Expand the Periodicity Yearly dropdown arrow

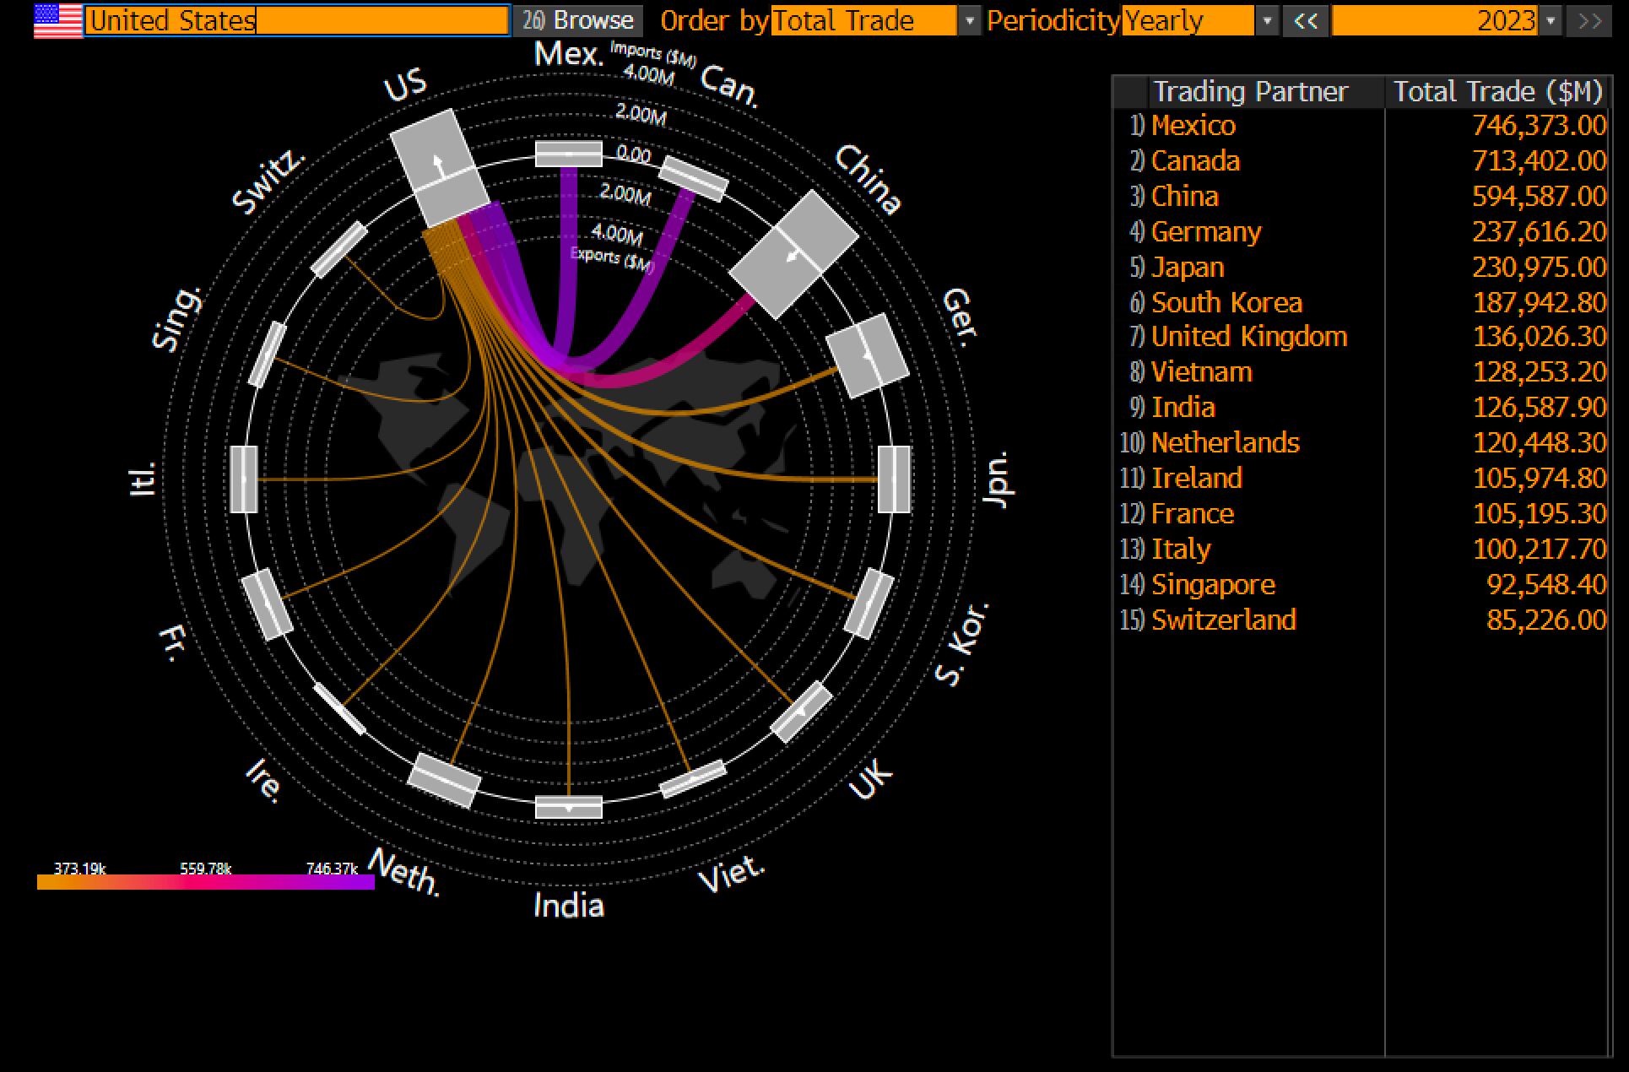1266,20
